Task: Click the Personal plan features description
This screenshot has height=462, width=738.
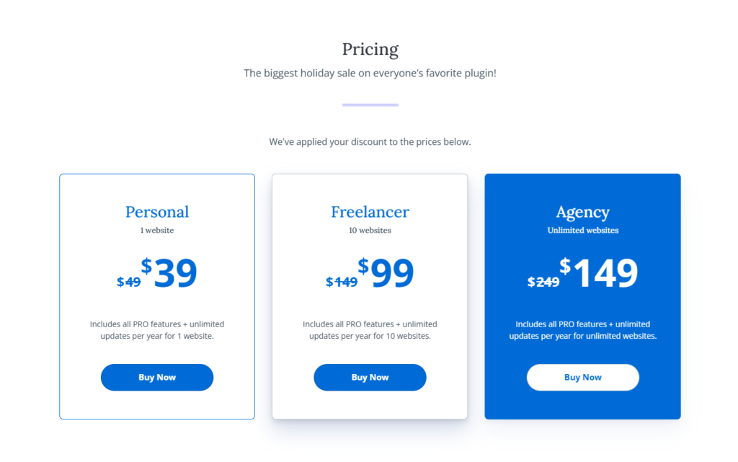Action: point(157,330)
